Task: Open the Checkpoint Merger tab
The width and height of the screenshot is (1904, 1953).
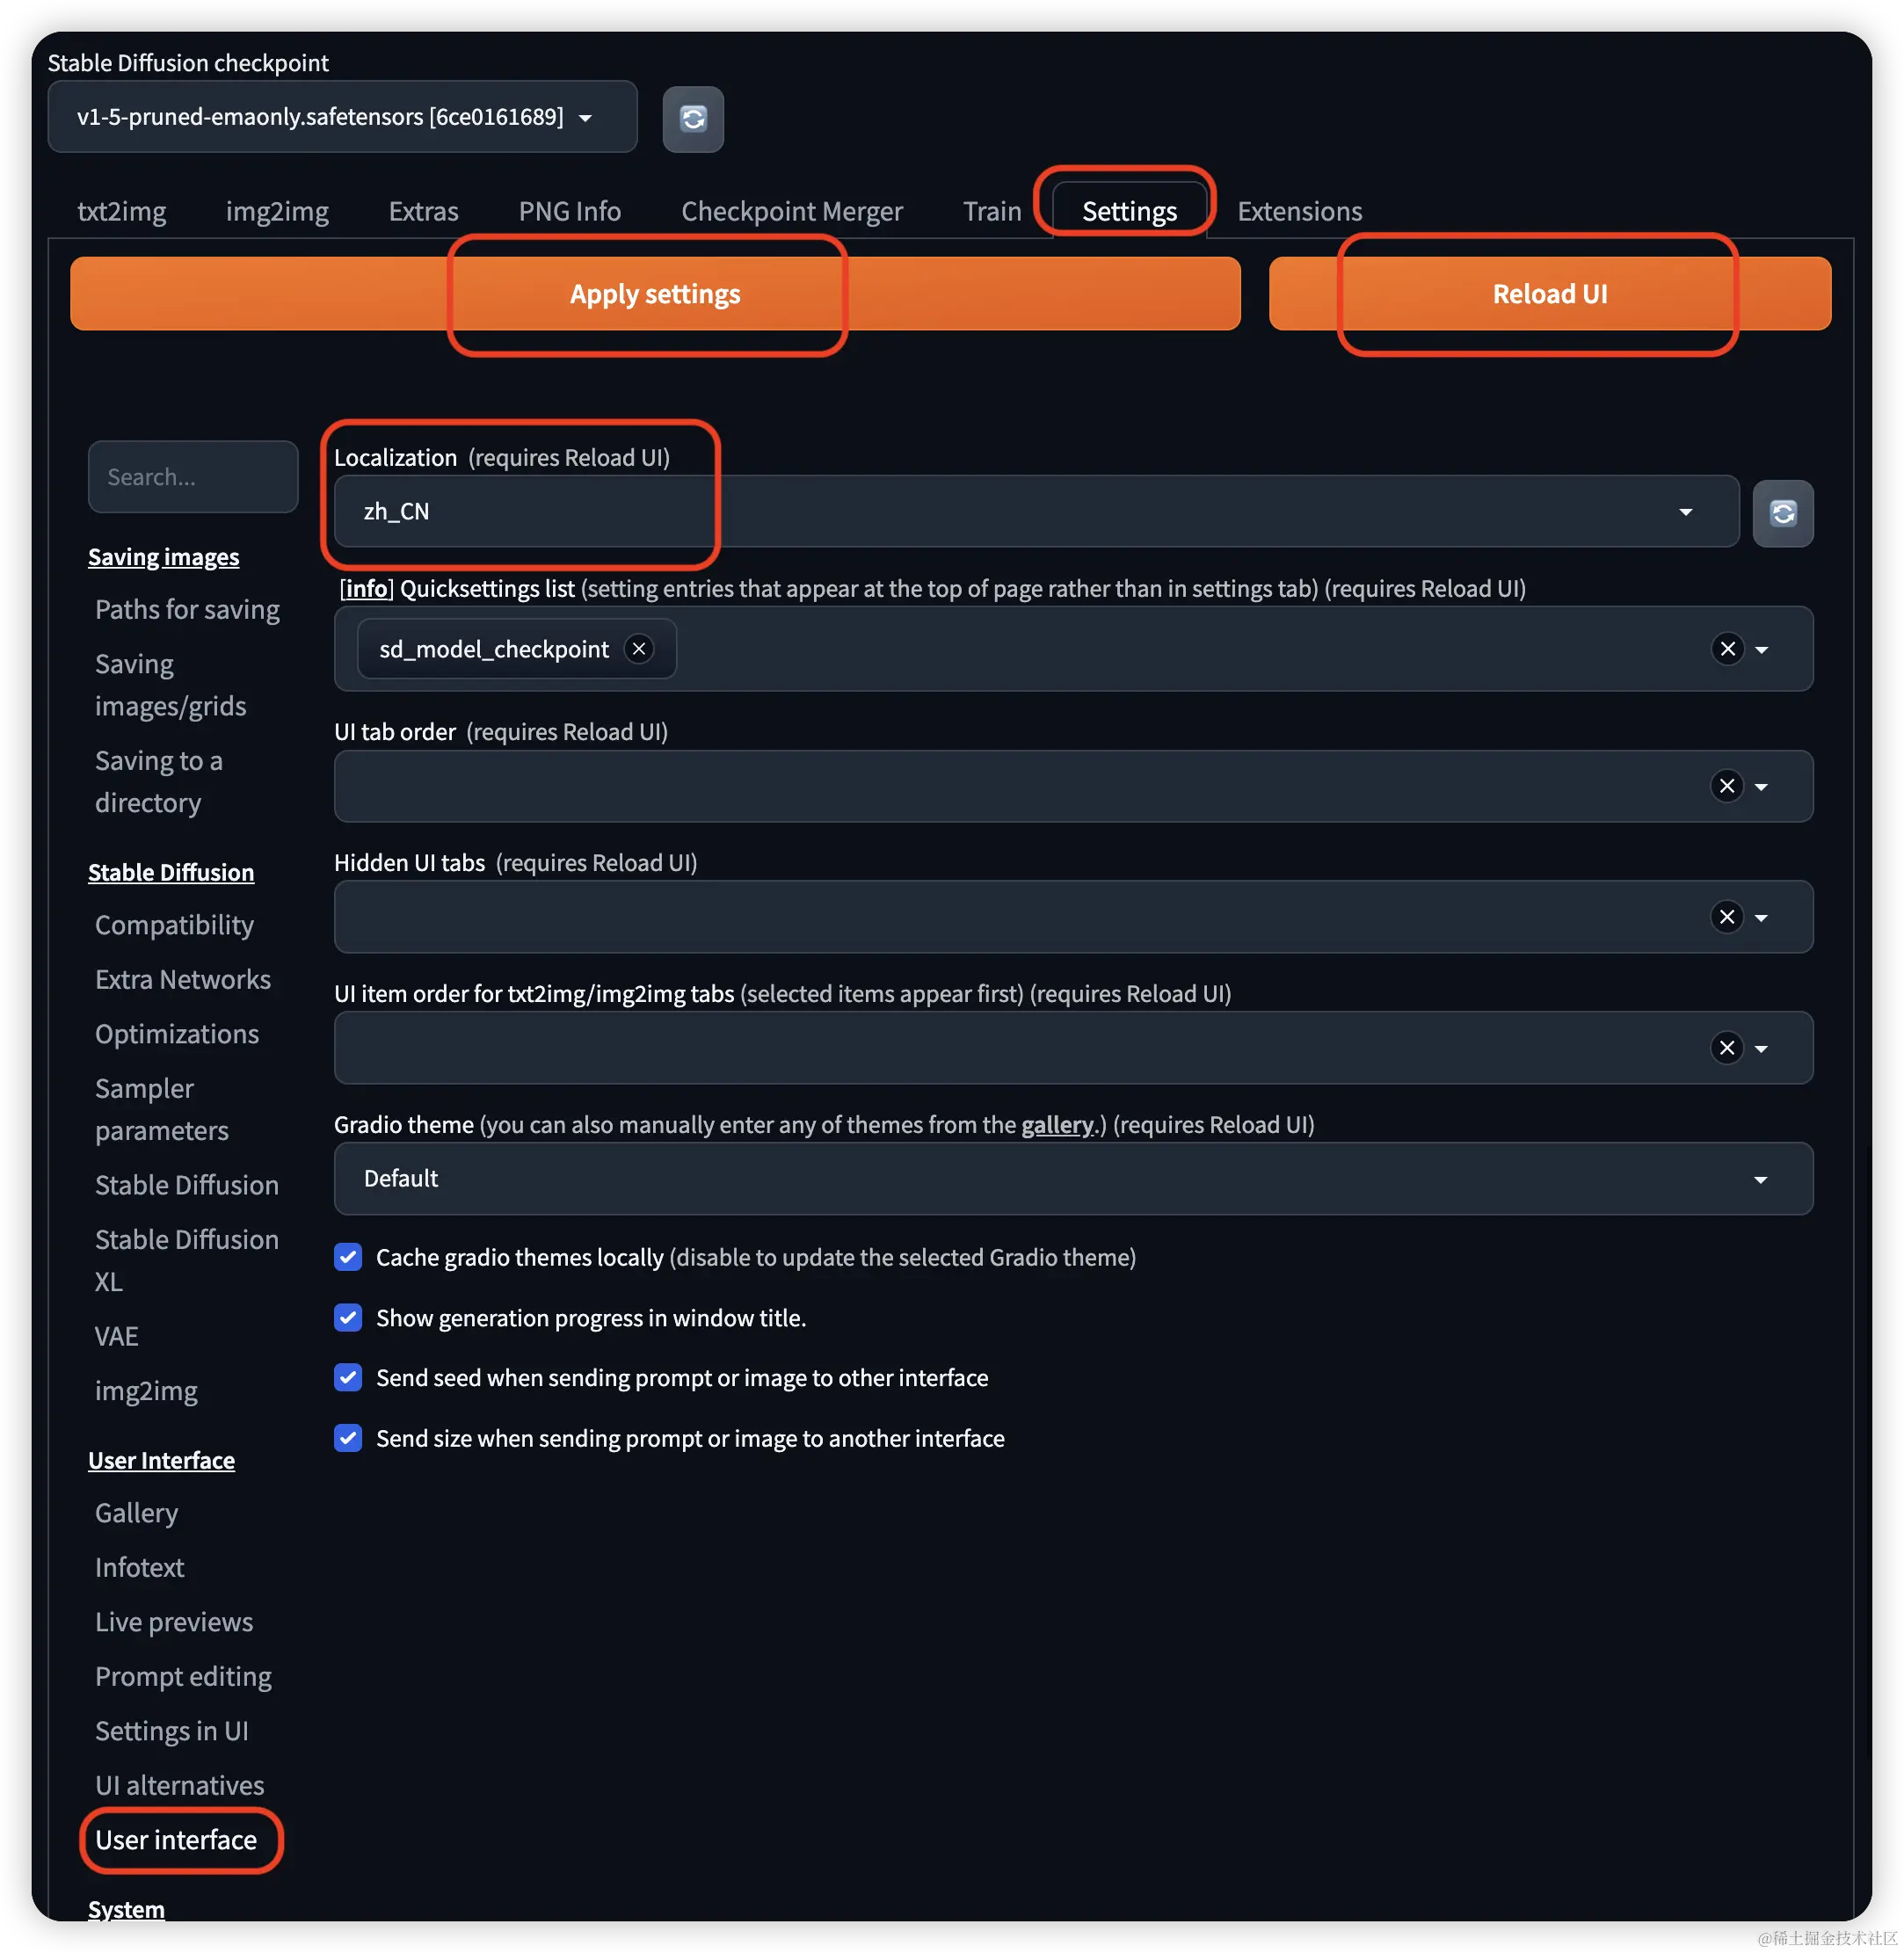Action: point(792,211)
